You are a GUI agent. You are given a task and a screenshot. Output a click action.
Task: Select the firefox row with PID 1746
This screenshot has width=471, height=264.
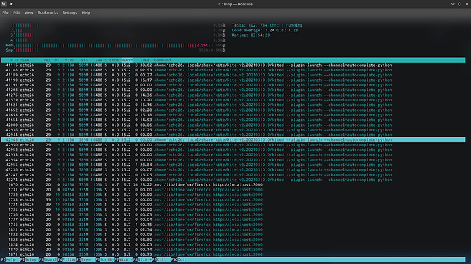(x=233, y=225)
